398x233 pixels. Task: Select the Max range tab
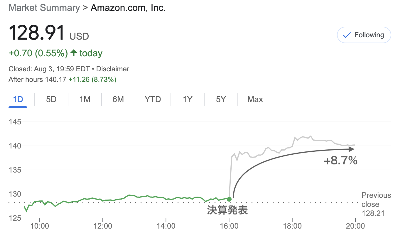(x=255, y=99)
